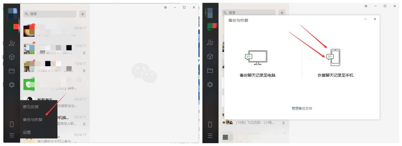Maximize the right WeChat window
The width and height of the screenshot is (402, 146).
click(385, 6)
